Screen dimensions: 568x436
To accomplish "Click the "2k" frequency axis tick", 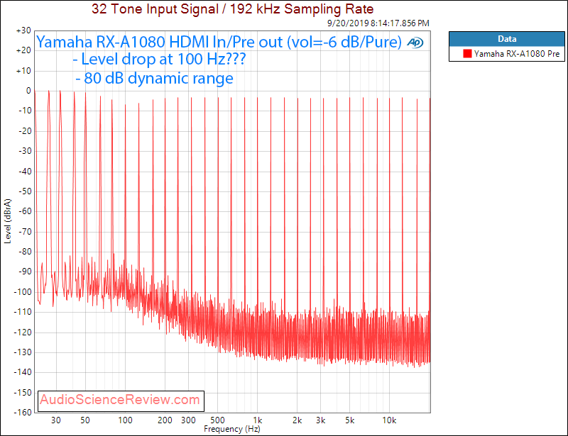I will click(x=297, y=420).
